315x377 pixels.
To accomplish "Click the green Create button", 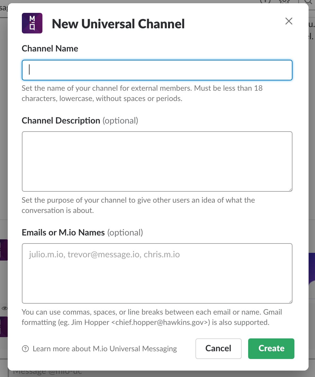I will (x=271, y=349).
